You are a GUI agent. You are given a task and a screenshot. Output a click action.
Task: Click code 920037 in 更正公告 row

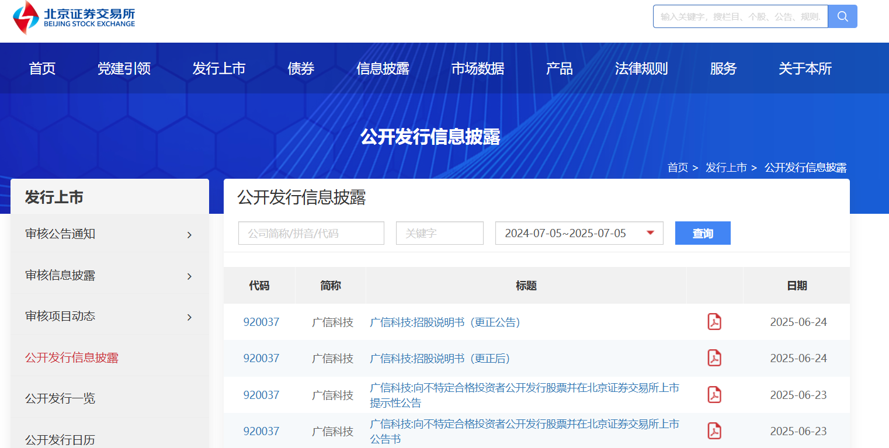click(261, 322)
